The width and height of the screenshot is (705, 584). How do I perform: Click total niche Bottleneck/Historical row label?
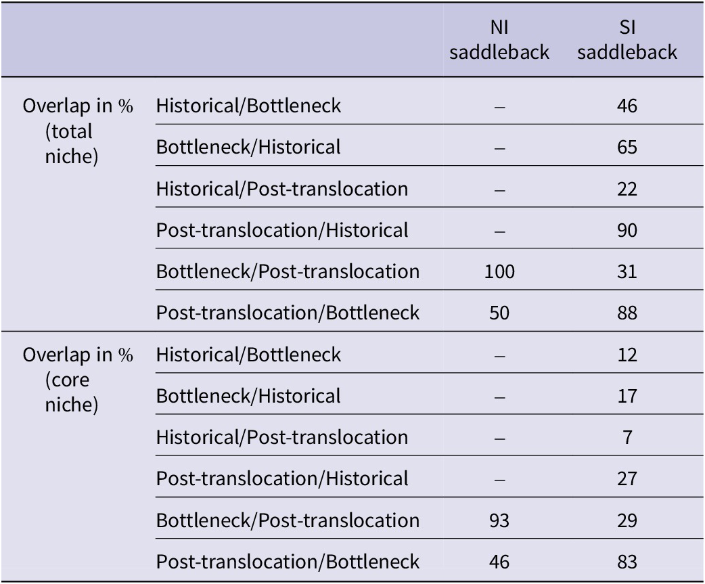(x=248, y=148)
